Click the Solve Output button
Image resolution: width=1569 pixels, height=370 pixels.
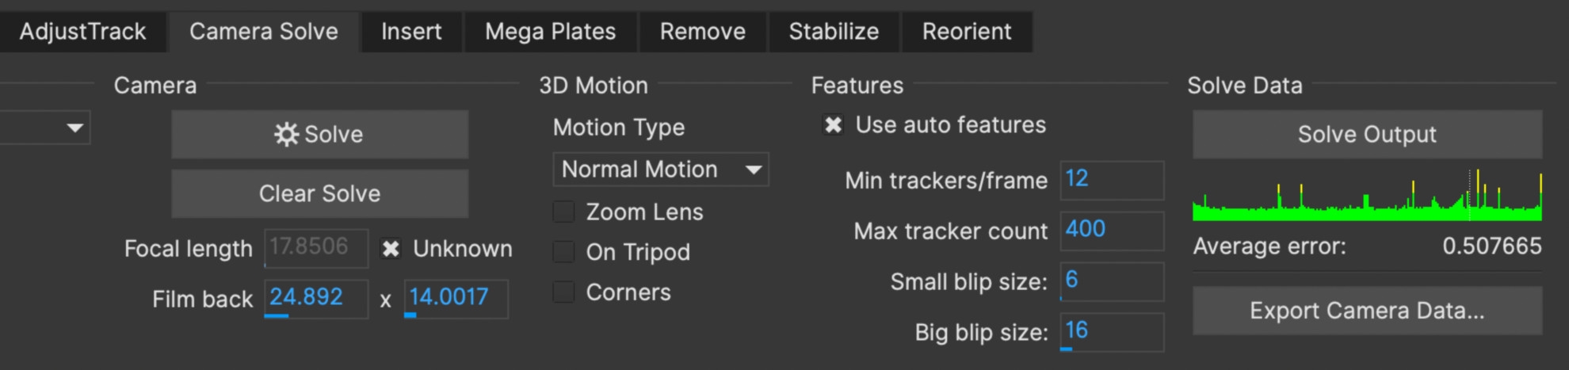pos(1367,135)
